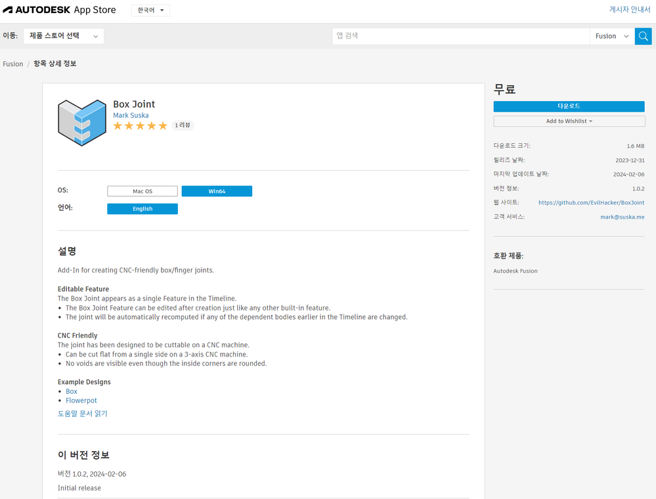Open the GitHub BoxJoint website link
Screen dimensions: 656x499
coord(591,202)
